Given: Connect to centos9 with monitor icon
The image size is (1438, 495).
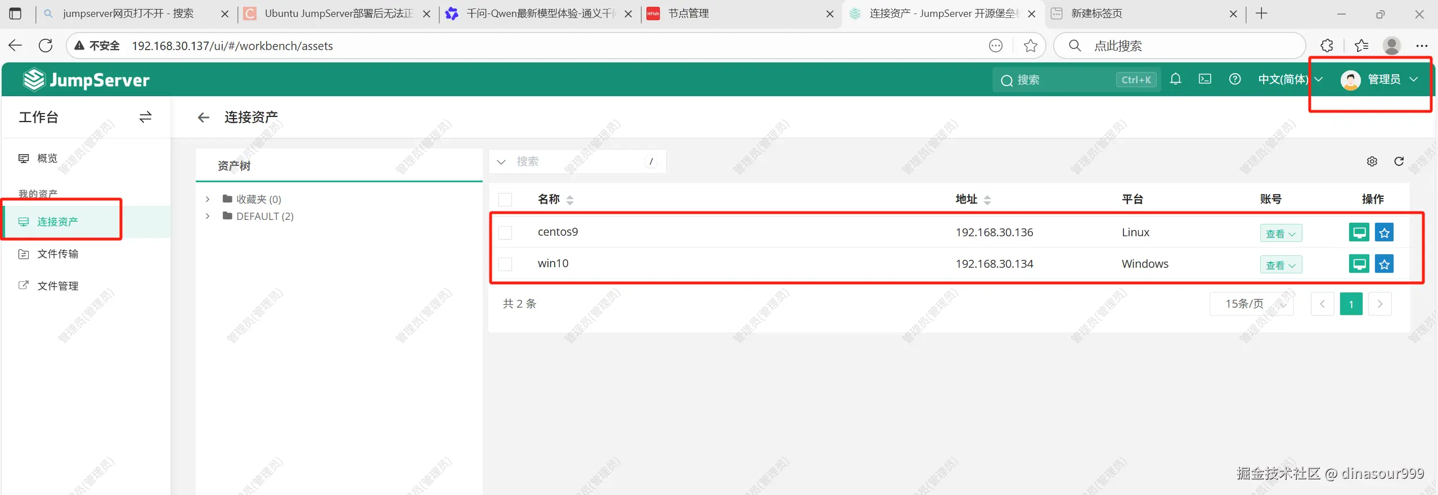Looking at the screenshot, I should 1359,232.
